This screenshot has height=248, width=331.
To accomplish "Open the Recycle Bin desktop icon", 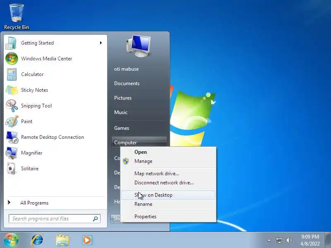I will [17, 17].
